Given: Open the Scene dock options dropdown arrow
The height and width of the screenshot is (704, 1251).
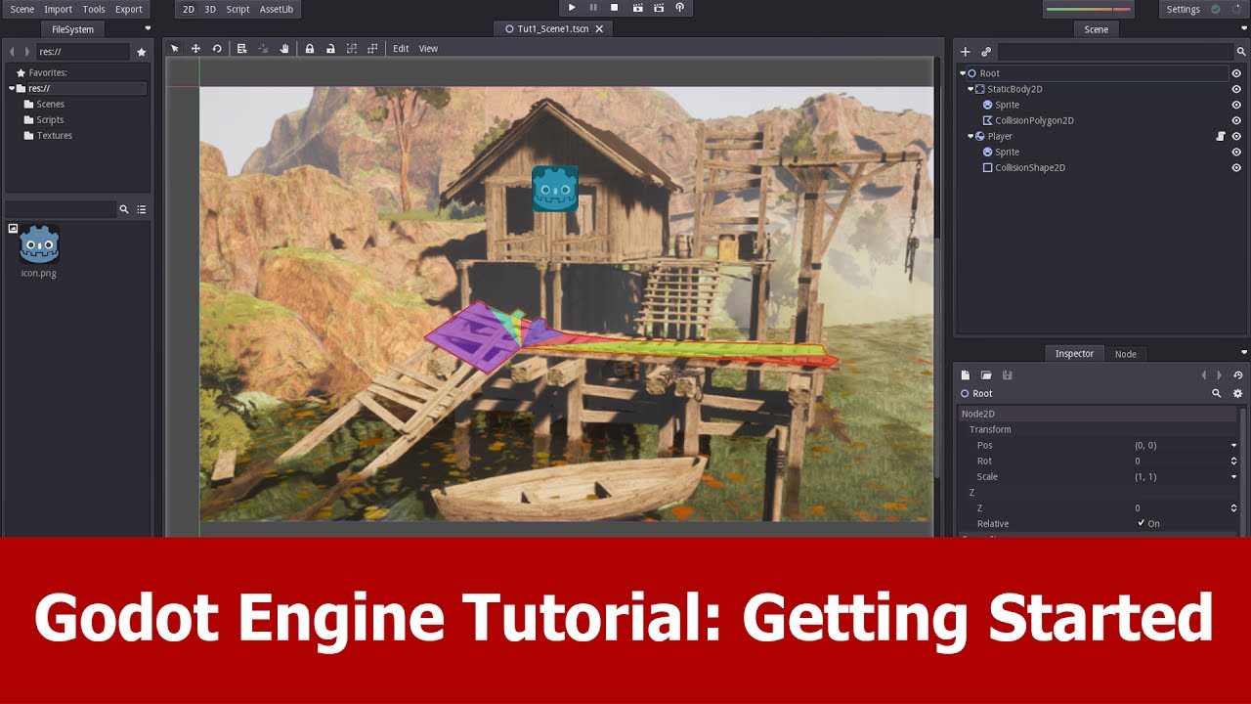Looking at the screenshot, I should (1244, 28).
